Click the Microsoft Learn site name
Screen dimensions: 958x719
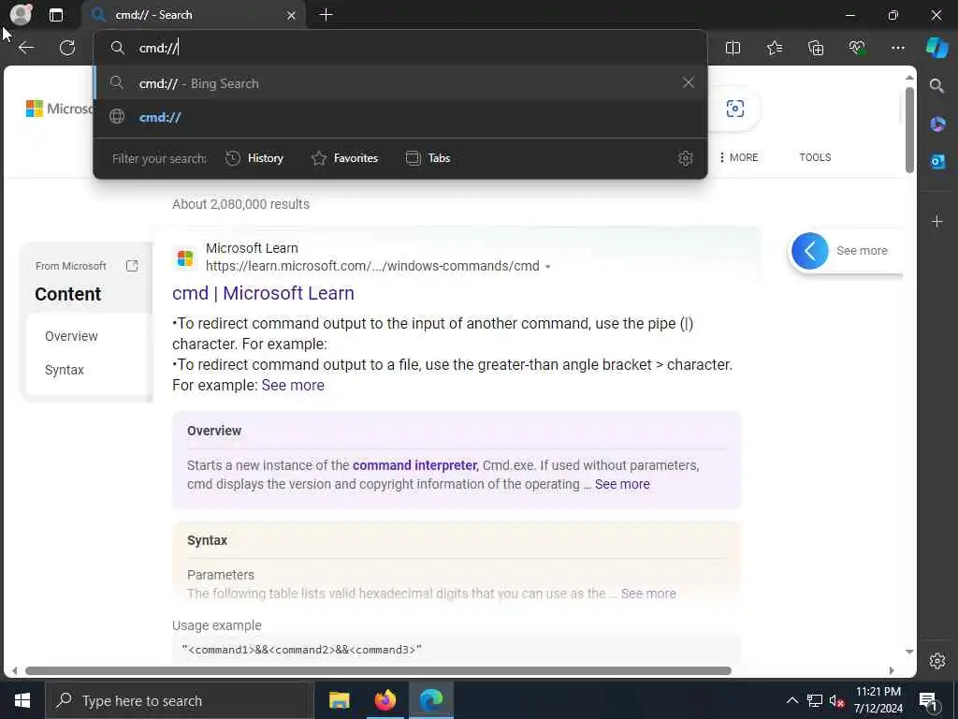pos(252,248)
